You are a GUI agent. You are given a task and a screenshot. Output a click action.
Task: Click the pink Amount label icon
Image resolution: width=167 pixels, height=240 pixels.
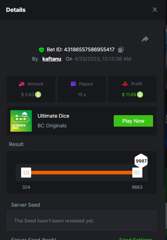tap(22, 84)
